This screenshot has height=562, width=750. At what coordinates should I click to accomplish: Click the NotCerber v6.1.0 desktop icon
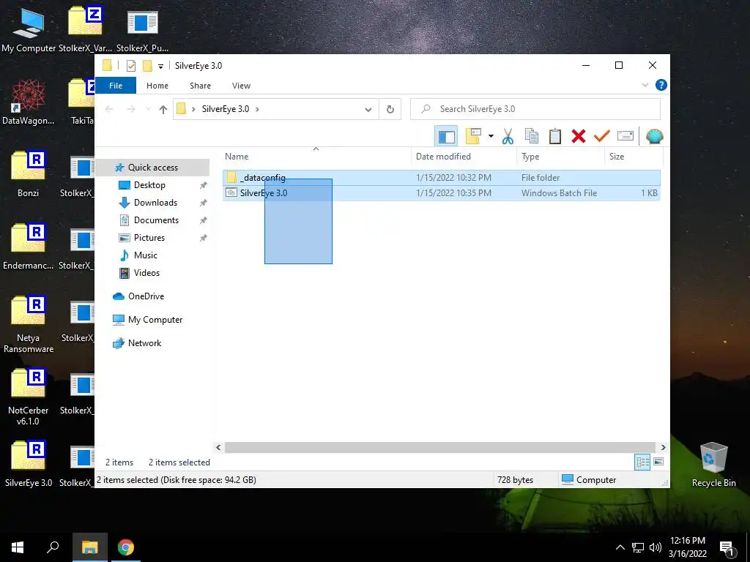29,397
